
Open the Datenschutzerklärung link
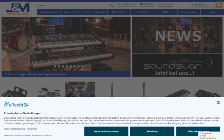point(14,129)
